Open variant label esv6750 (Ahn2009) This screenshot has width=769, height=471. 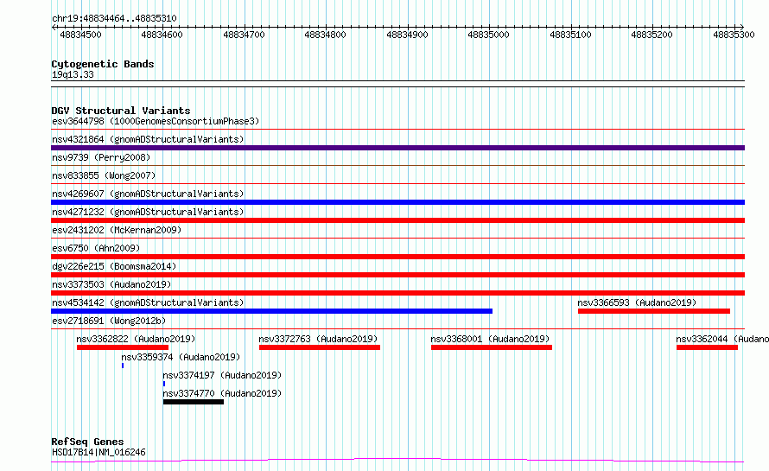pos(96,248)
